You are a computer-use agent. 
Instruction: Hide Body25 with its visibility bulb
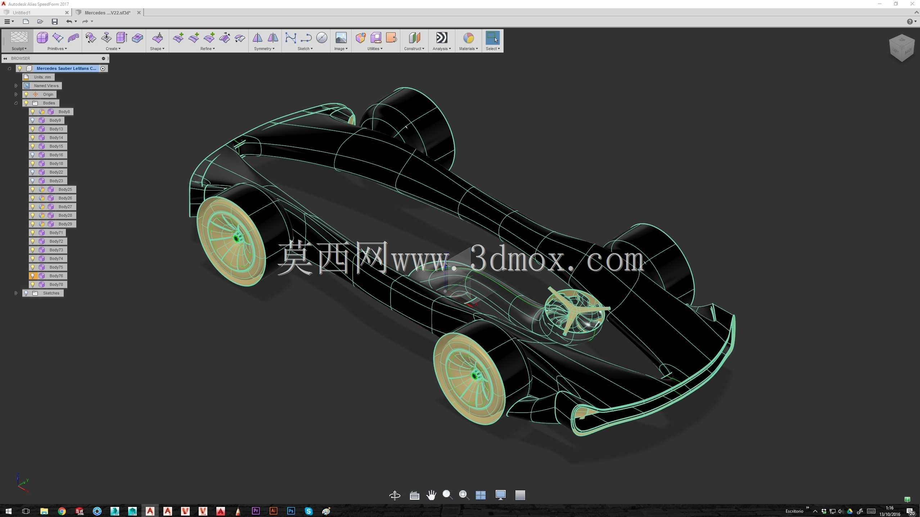coord(33,189)
